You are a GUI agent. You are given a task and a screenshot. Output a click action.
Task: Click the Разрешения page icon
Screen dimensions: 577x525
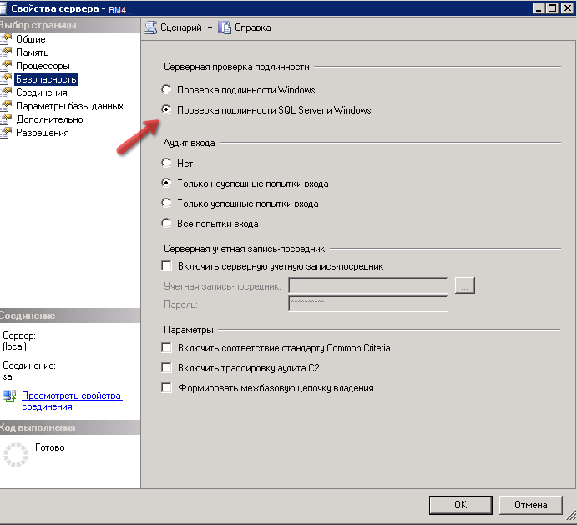[x=7, y=133]
